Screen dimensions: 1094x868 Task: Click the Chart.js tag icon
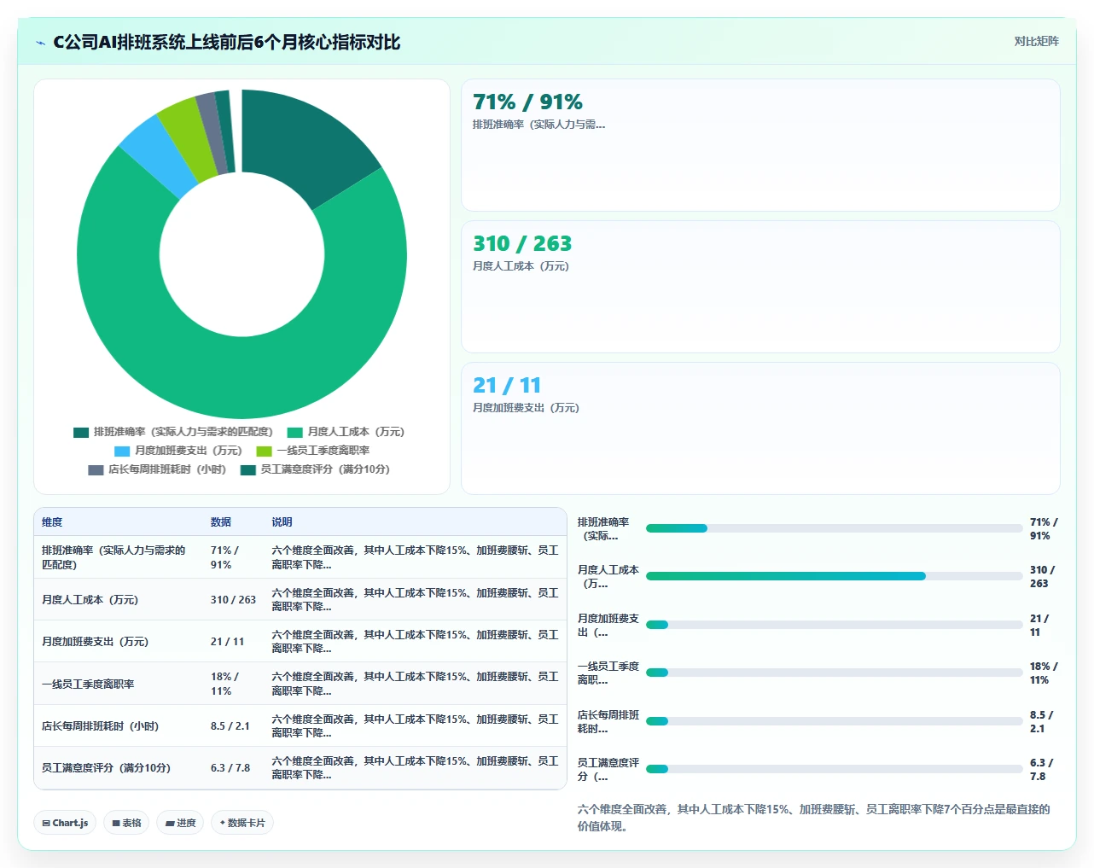tap(46, 823)
